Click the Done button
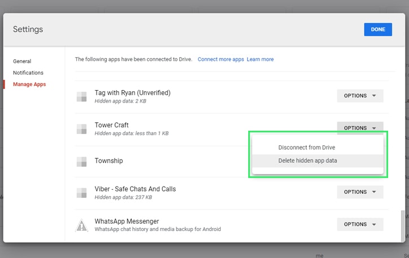This screenshot has width=409, height=258. point(378,29)
